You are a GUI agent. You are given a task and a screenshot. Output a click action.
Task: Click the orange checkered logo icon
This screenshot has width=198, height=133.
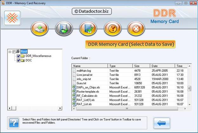(x=12, y=18)
